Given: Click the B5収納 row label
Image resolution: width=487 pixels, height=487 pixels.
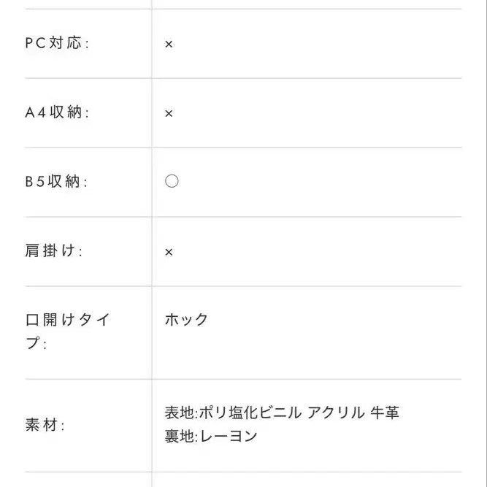Looking at the screenshot, I should 57,182.
